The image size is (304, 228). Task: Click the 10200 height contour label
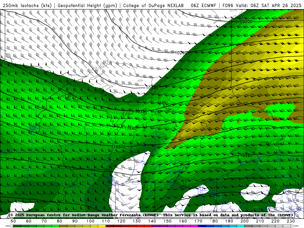[x=246, y=22]
